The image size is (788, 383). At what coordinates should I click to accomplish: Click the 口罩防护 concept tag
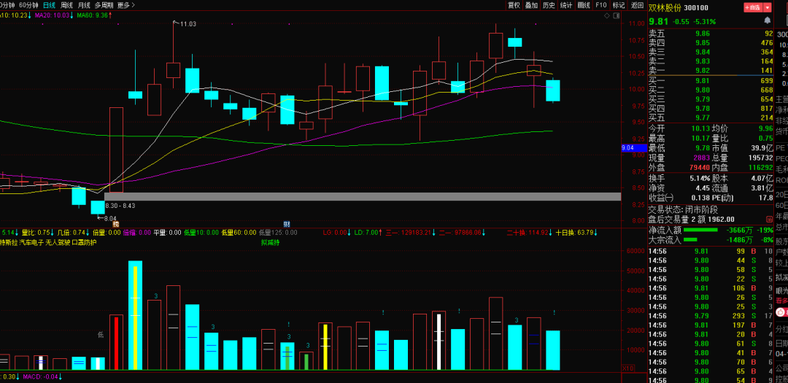point(84,242)
